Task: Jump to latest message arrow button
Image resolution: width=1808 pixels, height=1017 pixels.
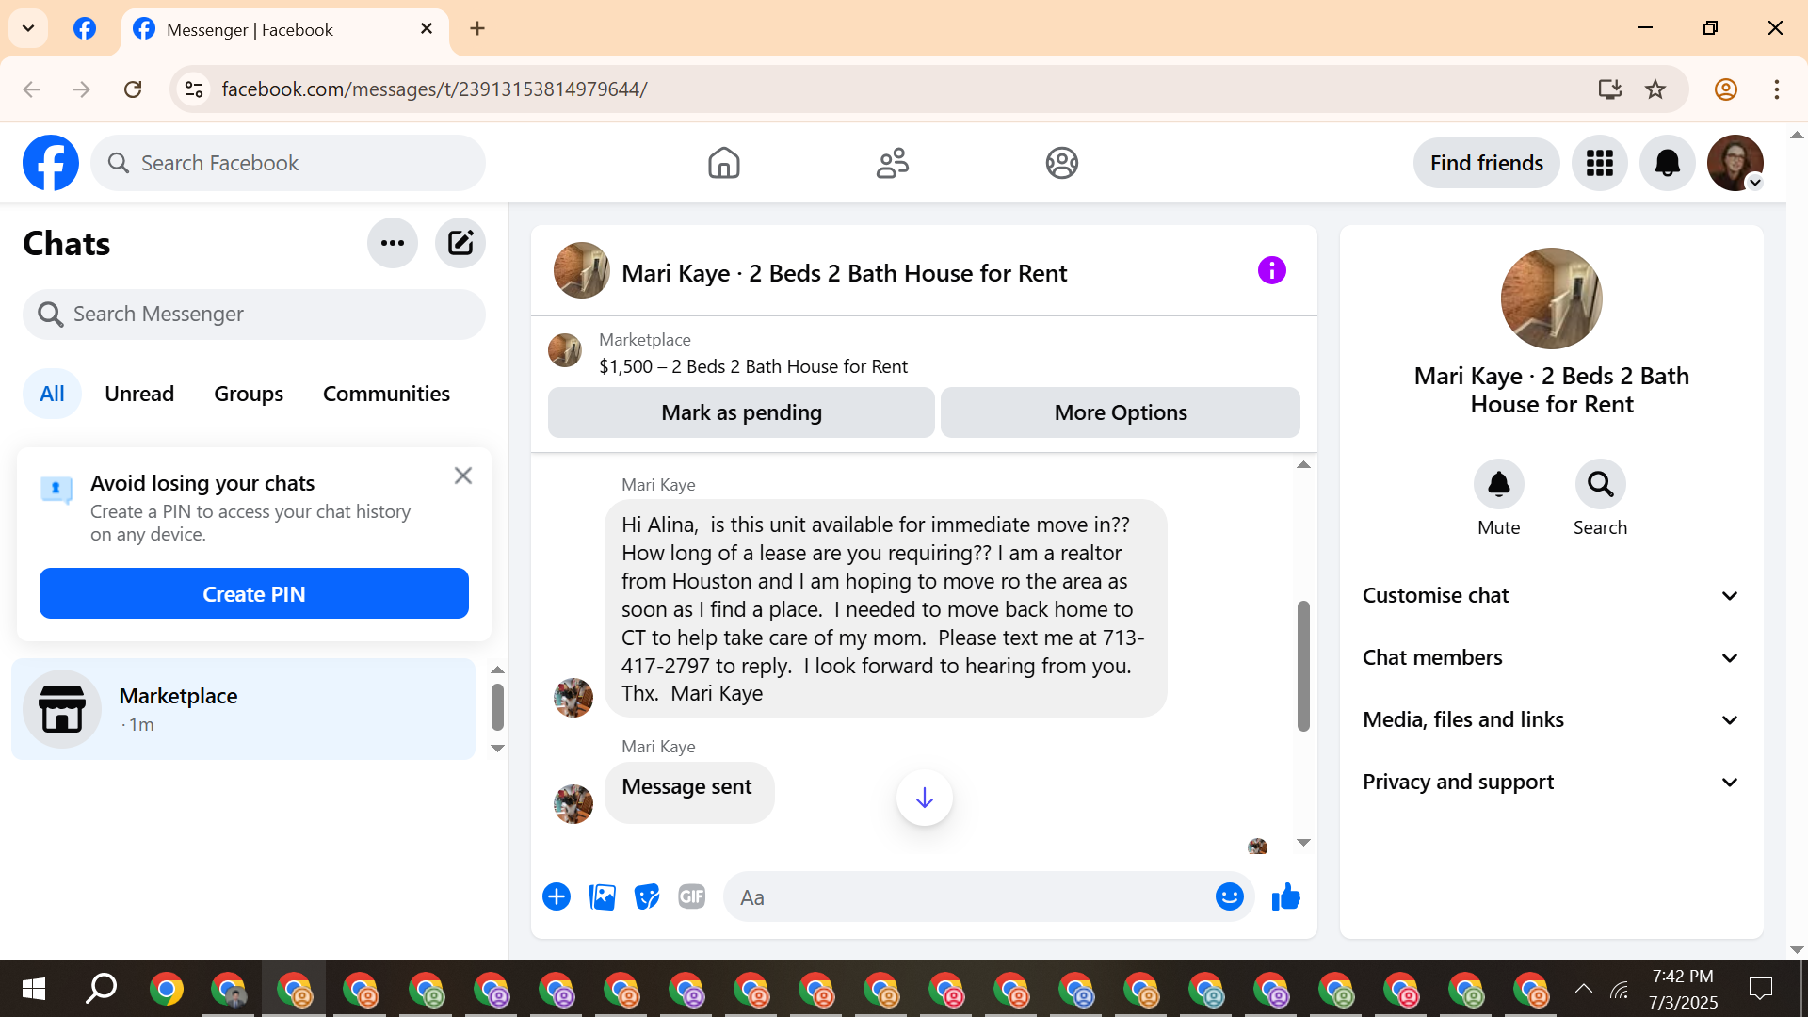Action: point(924,799)
